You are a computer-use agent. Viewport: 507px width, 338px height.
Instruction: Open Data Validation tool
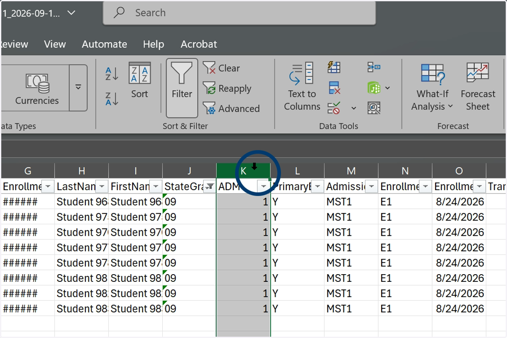tap(334, 108)
